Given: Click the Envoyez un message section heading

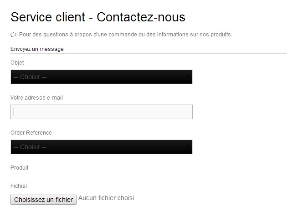Looking at the screenshot, I should tap(37, 49).
